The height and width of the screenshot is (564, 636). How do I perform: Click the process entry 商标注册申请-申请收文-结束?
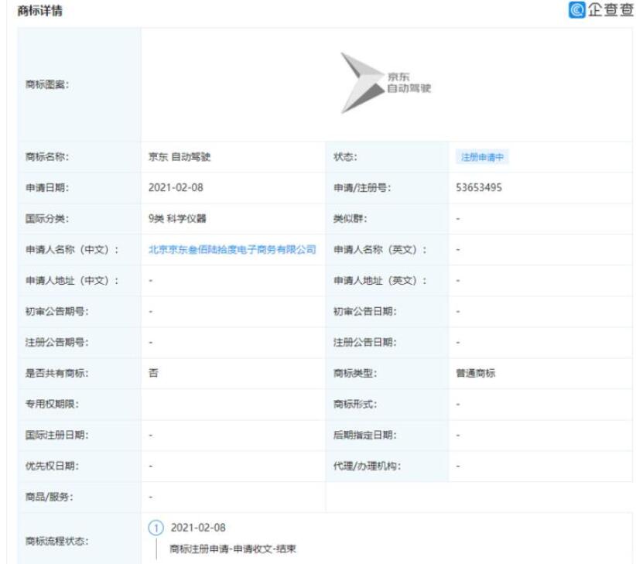point(233,549)
